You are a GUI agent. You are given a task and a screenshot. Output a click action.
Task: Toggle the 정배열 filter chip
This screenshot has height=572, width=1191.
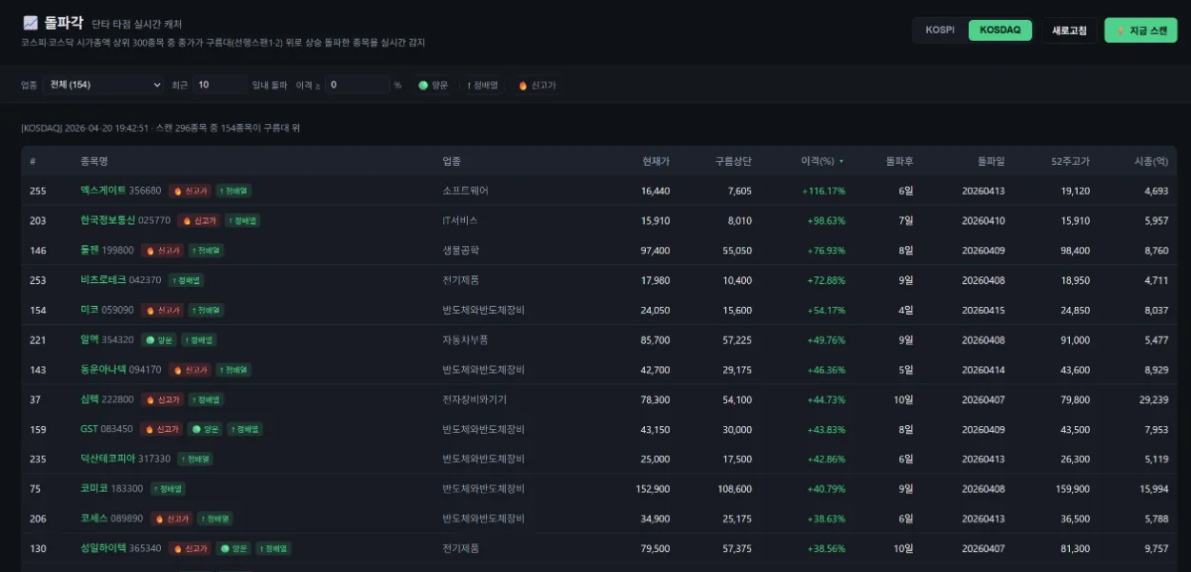pyautogui.click(x=482, y=85)
